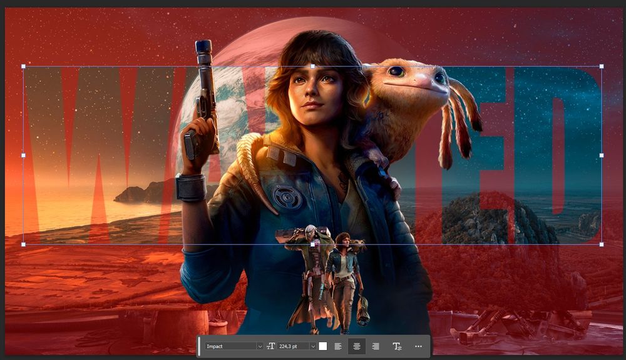The height and width of the screenshot is (360, 626).
Task: Click the Impact font name field
Action: [231, 346]
